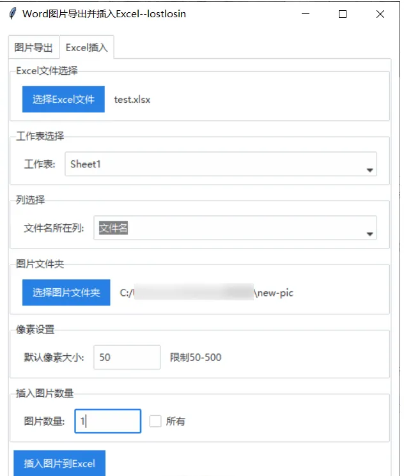This screenshot has width=404, height=476.
Task: Open the 文件名所在列 combo box
Action: (235, 228)
